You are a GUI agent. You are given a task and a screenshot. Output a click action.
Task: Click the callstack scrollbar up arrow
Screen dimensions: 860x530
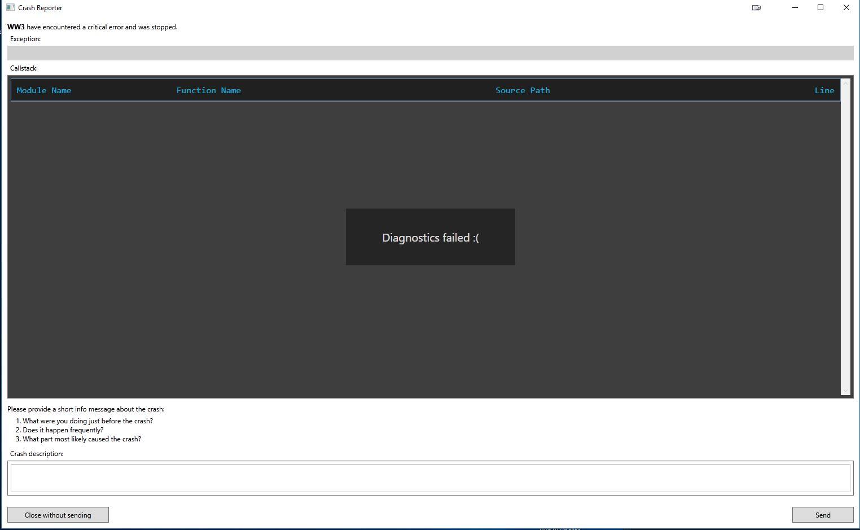(845, 84)
